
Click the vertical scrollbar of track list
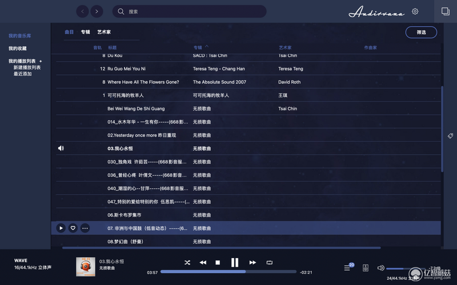tap(442, 129)
